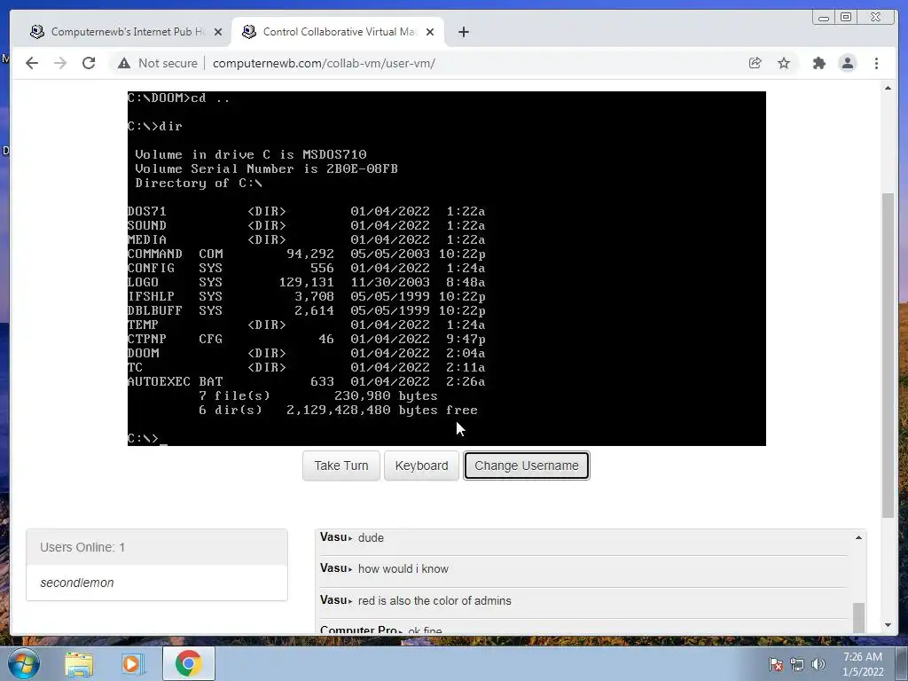Screen dimensions: 908x681
Task: Click the DOOM directory line in listing
Action: coord(306,353)
